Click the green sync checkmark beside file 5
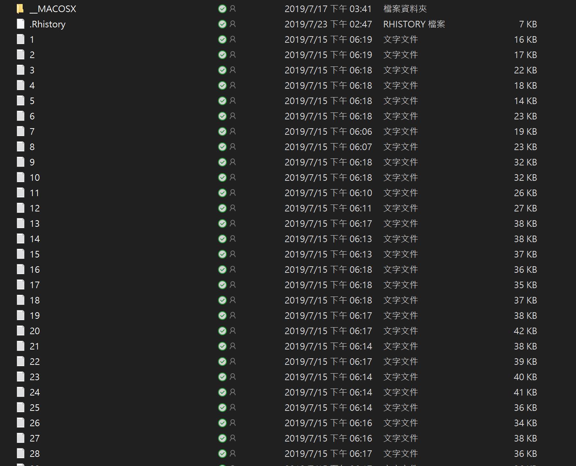Image resolution: width=576 pixels, height=466 pixels. [222, 101]
